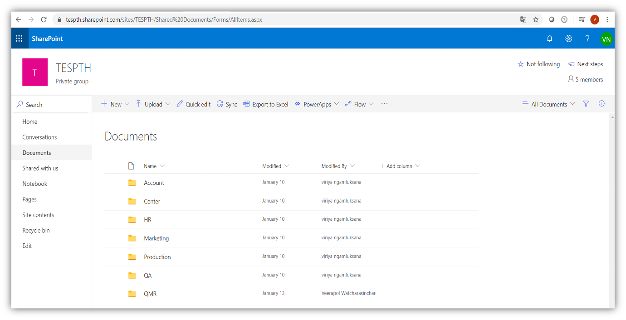Open Site contents in left navigation
Image resolution: width=626 pixels, height=320 pixels.
click(38, 215)
